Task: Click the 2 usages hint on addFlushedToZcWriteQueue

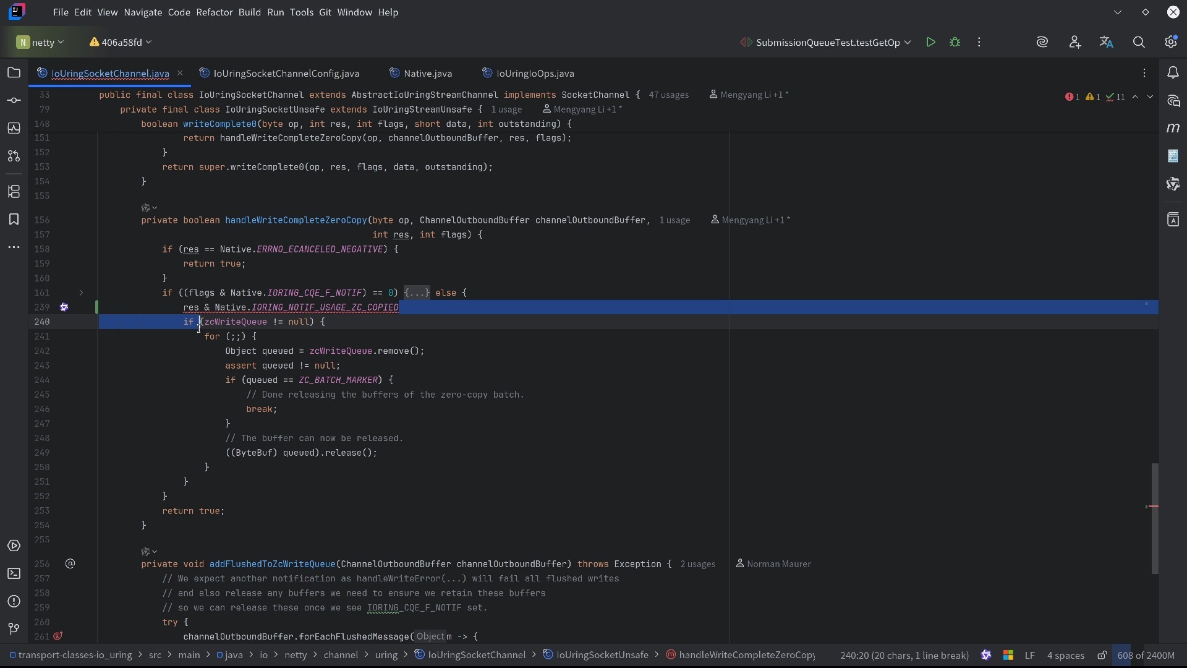Action: (698, 564)
